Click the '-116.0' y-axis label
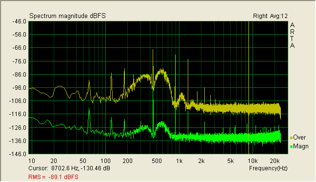This screenshot has width=316, height=182. click(18, 114)
